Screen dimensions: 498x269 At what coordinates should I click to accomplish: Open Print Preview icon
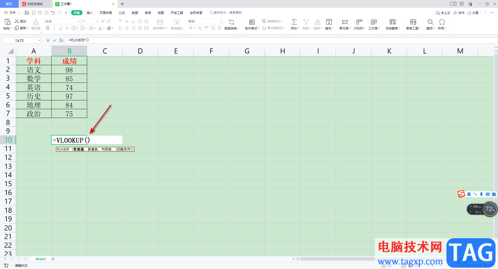[46, 13]
